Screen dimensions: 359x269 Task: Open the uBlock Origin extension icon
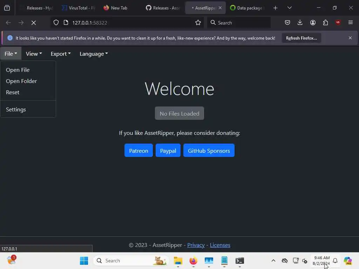point(338,22)
